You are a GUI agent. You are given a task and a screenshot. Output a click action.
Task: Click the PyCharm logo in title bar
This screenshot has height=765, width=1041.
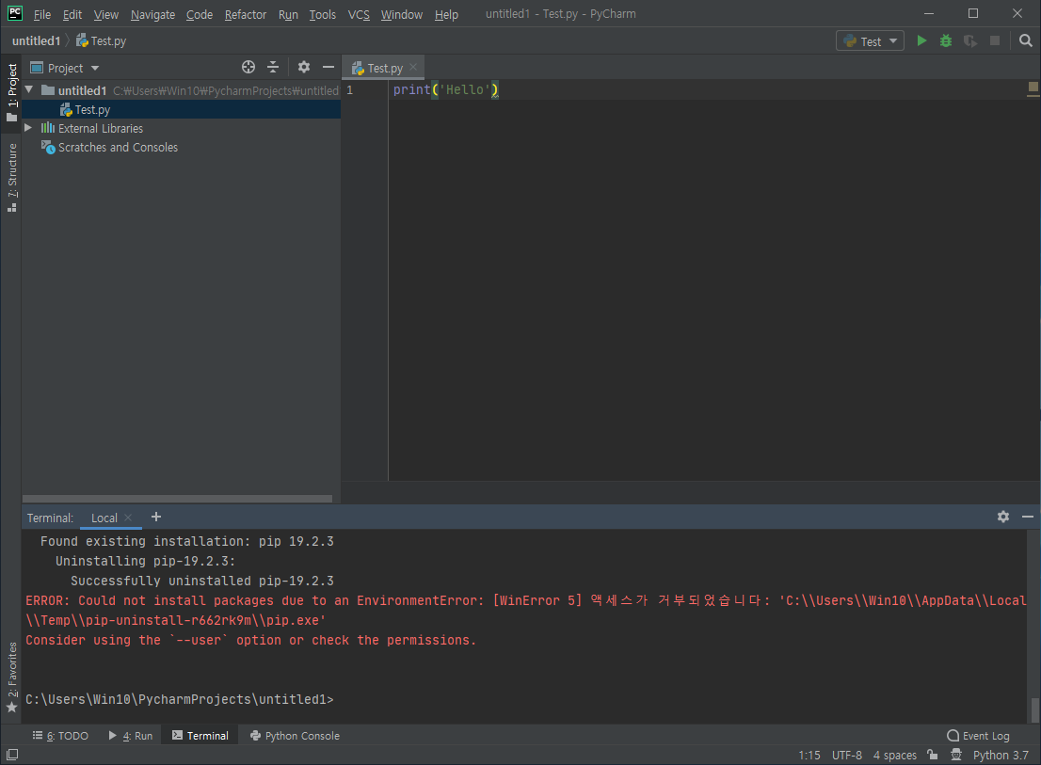coord(15,13)
